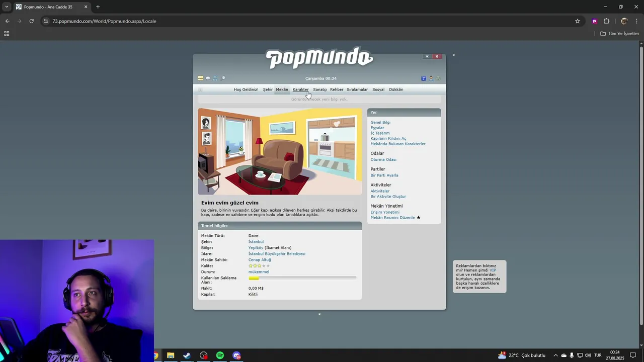
Task: Open Chrome three-dot menu
Action: click(637, 21)
